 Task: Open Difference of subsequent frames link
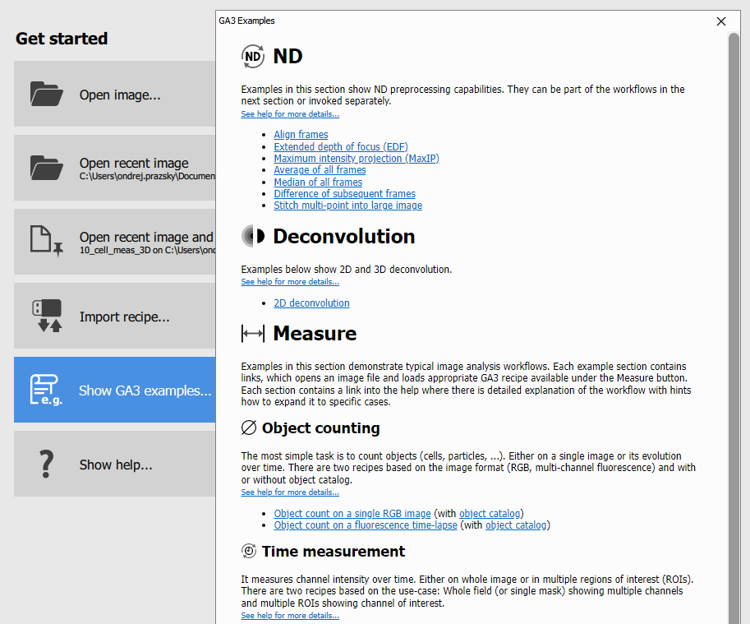pos(344,194)
